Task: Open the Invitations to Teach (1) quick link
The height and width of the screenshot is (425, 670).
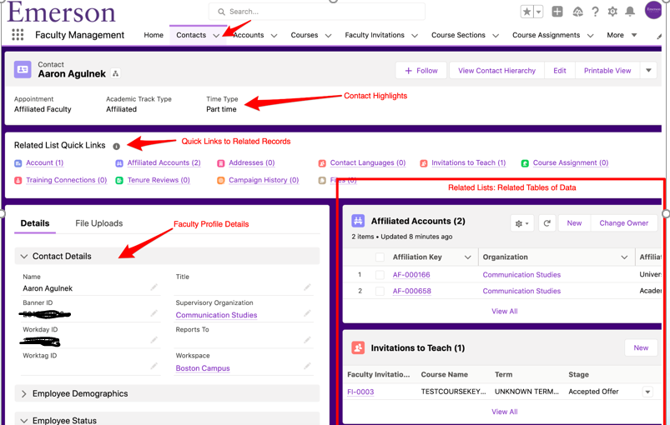Action: tap(468, 162)
